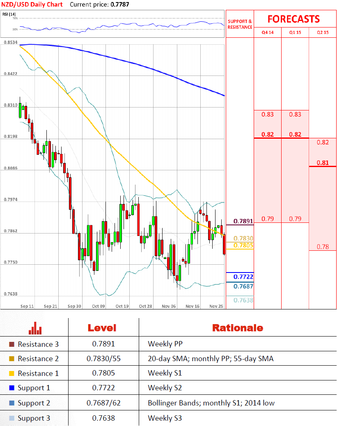Click the Weekly S1 rationale cell

pos(165,373)
